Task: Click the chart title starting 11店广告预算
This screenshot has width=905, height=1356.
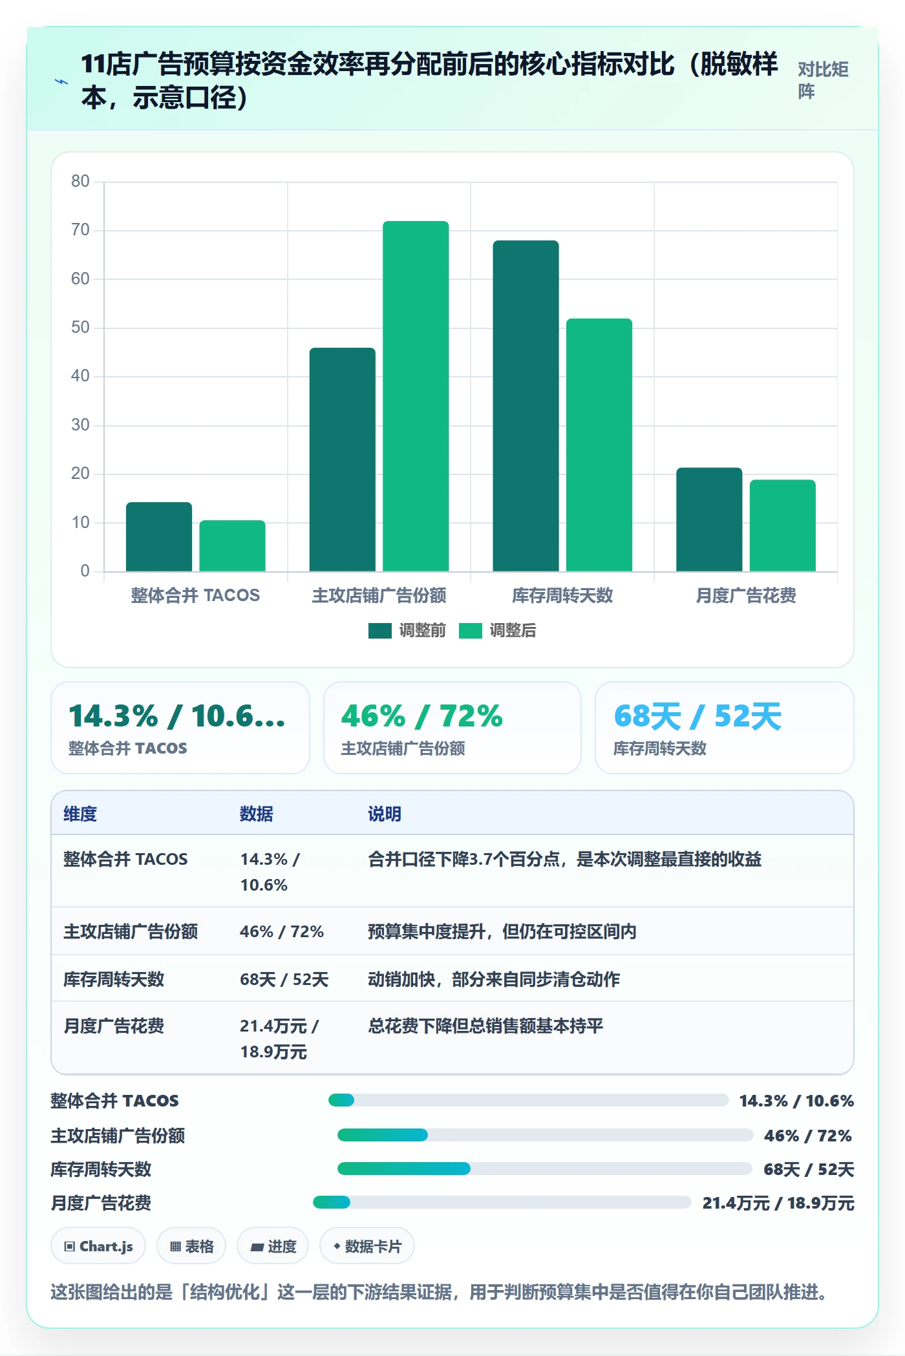Action: pyautogui.click(x=429, y=81)
